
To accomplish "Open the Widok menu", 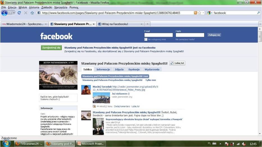I will [23, 7].
